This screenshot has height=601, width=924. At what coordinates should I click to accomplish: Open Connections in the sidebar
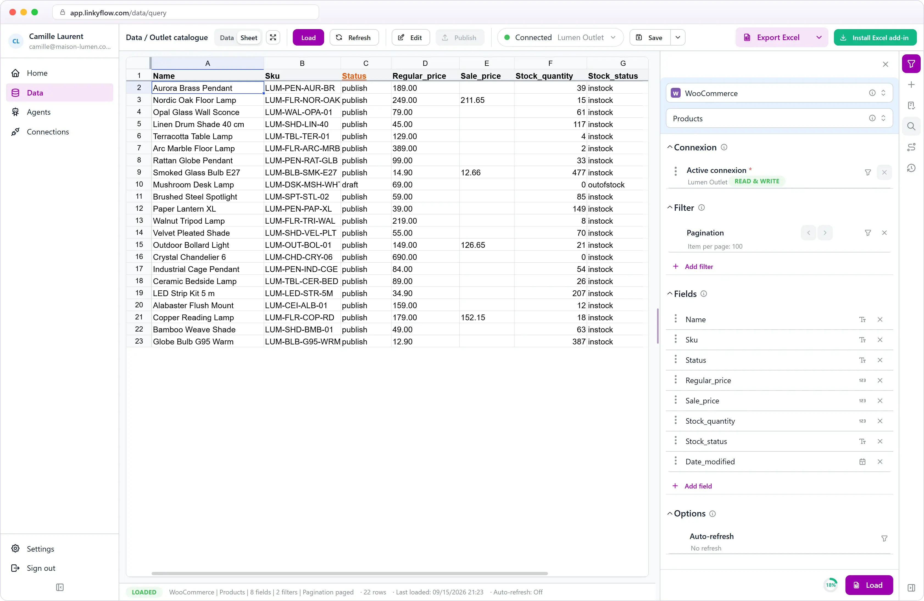click(x=59, y=132)
